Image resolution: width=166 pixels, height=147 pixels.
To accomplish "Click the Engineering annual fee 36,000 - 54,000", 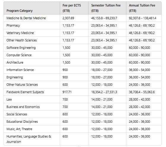I will pos(139,77).
